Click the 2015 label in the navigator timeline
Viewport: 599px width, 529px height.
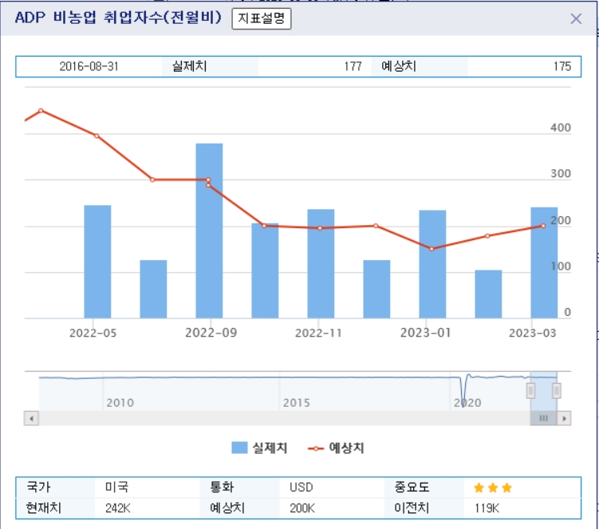click(x=297, y=403)
